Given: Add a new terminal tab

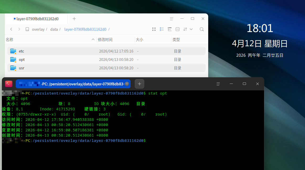Looking at the screenshot, I should tap(140, 84).
